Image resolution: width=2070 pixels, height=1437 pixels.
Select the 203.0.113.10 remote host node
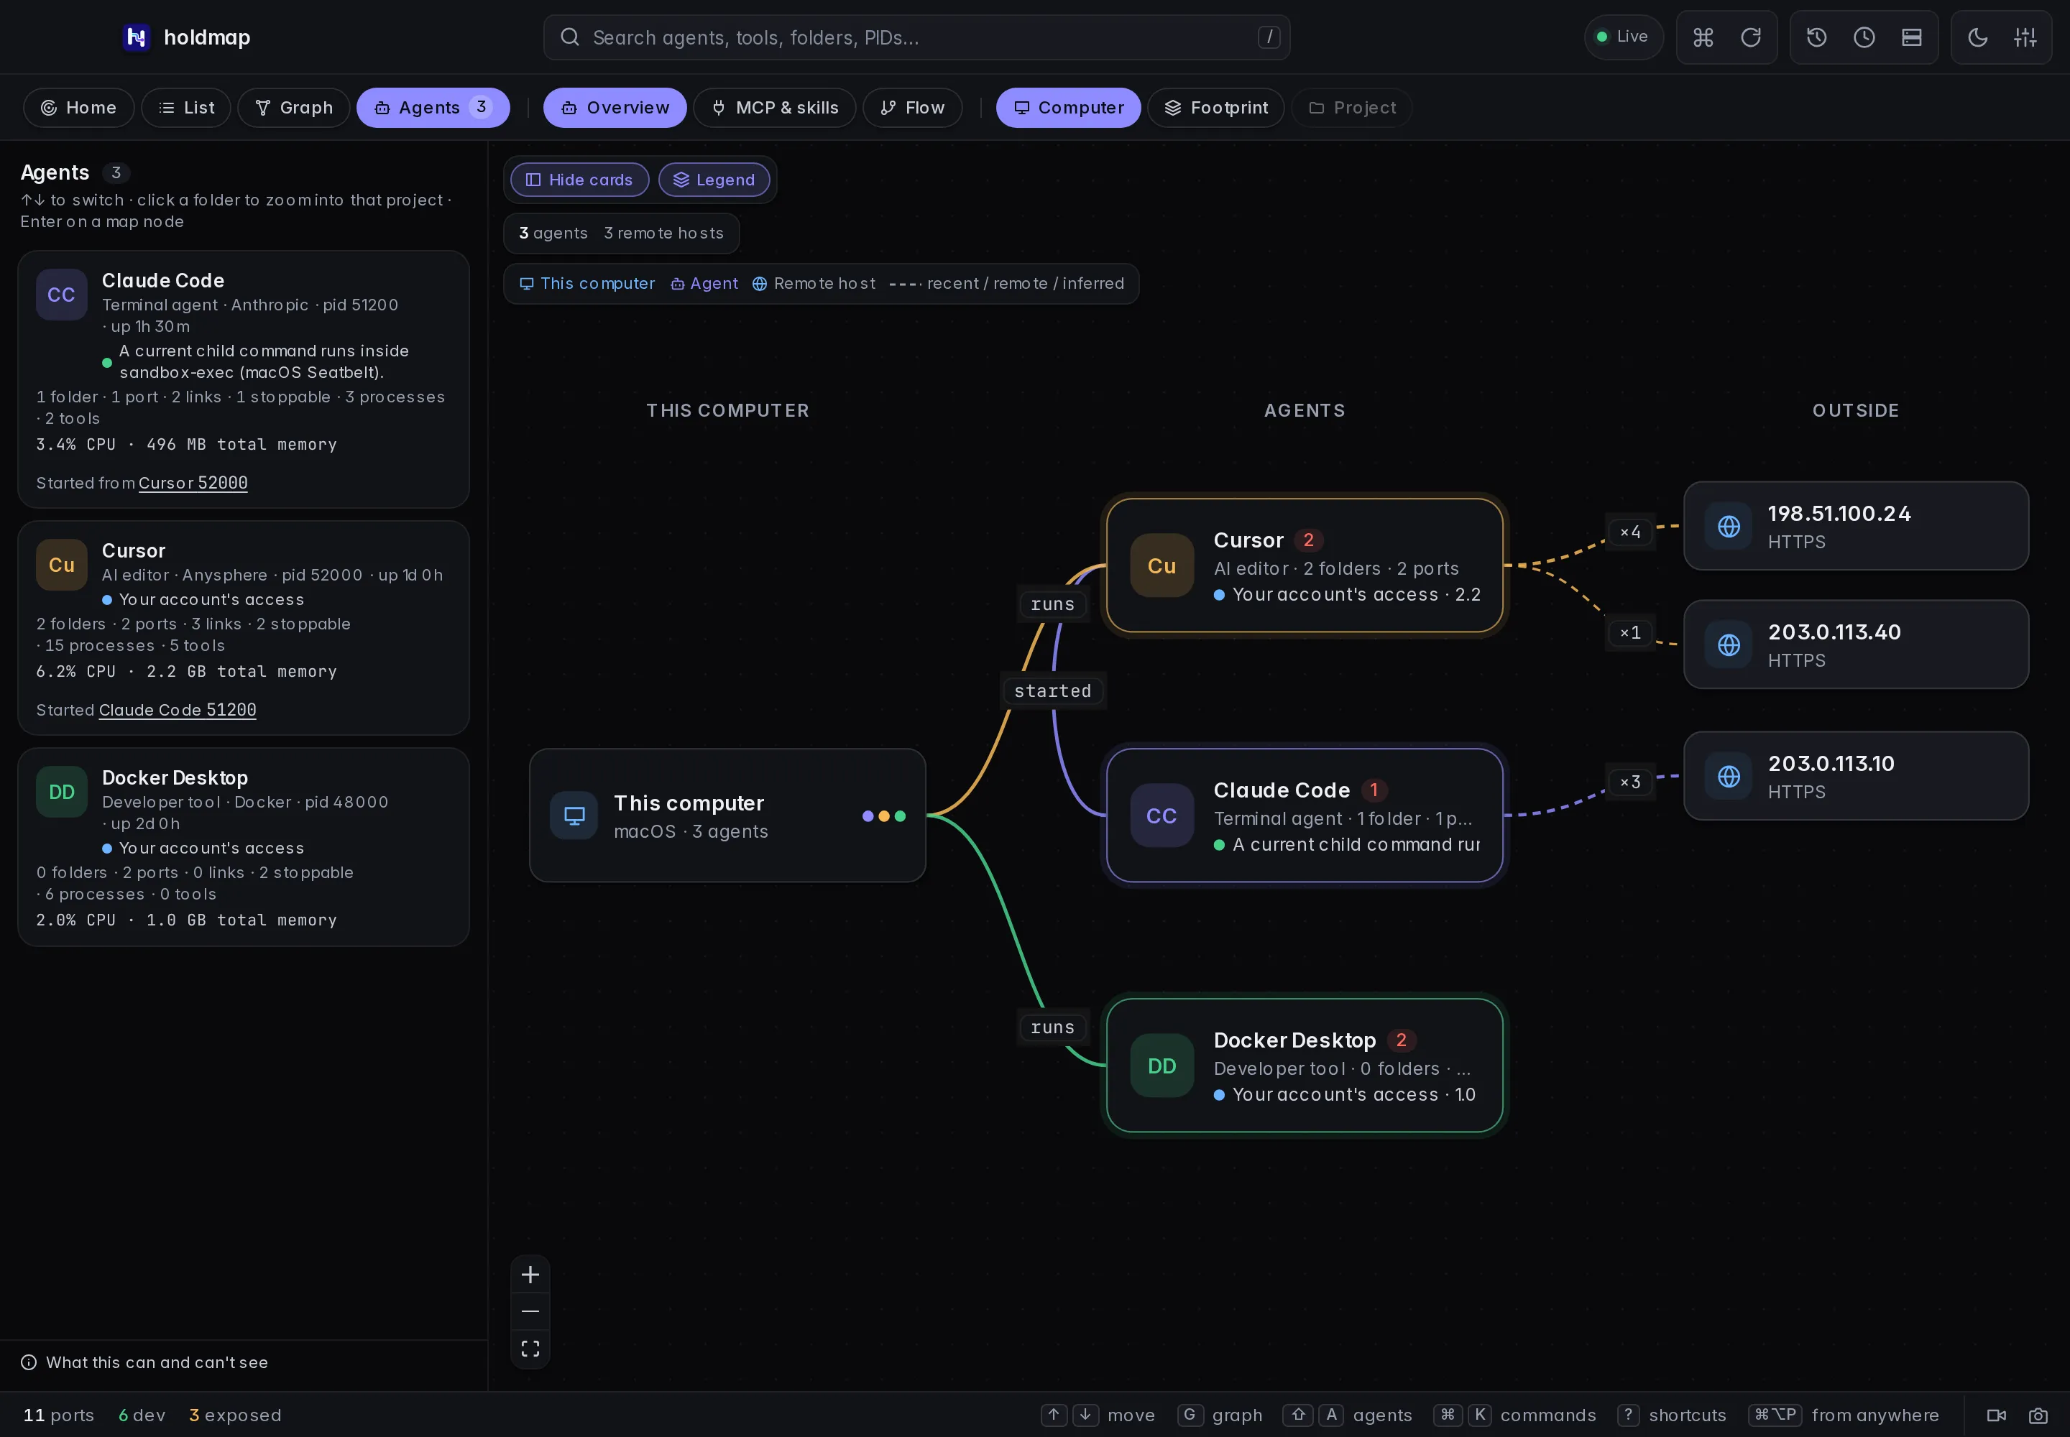[x=1857, y=776]
